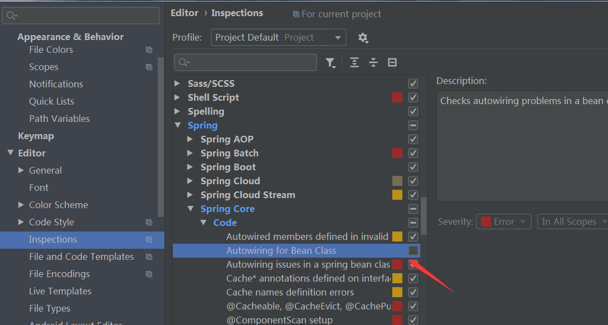
Task: Click the yellow severity swatch on Spring Cloud Stream
Action: [x=397, y=195]
